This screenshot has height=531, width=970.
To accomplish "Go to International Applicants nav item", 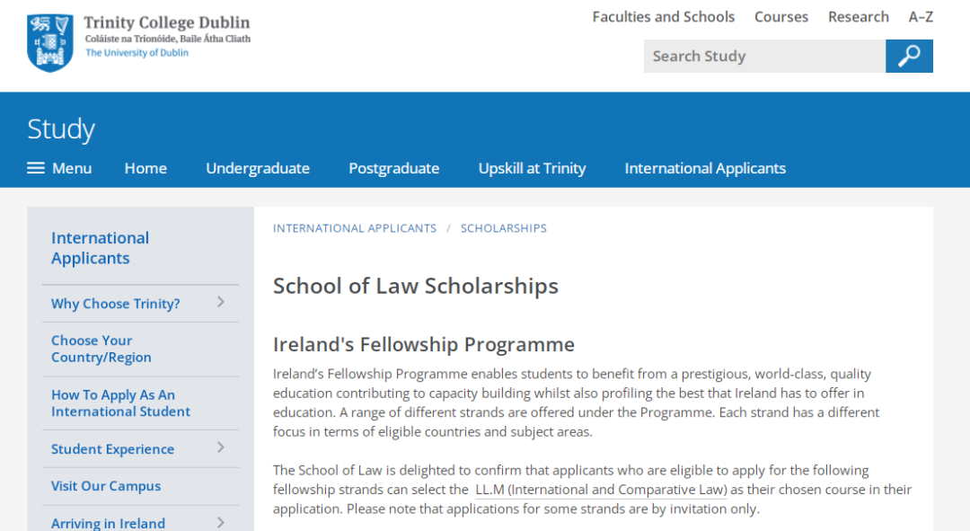I will coord(705,168).
